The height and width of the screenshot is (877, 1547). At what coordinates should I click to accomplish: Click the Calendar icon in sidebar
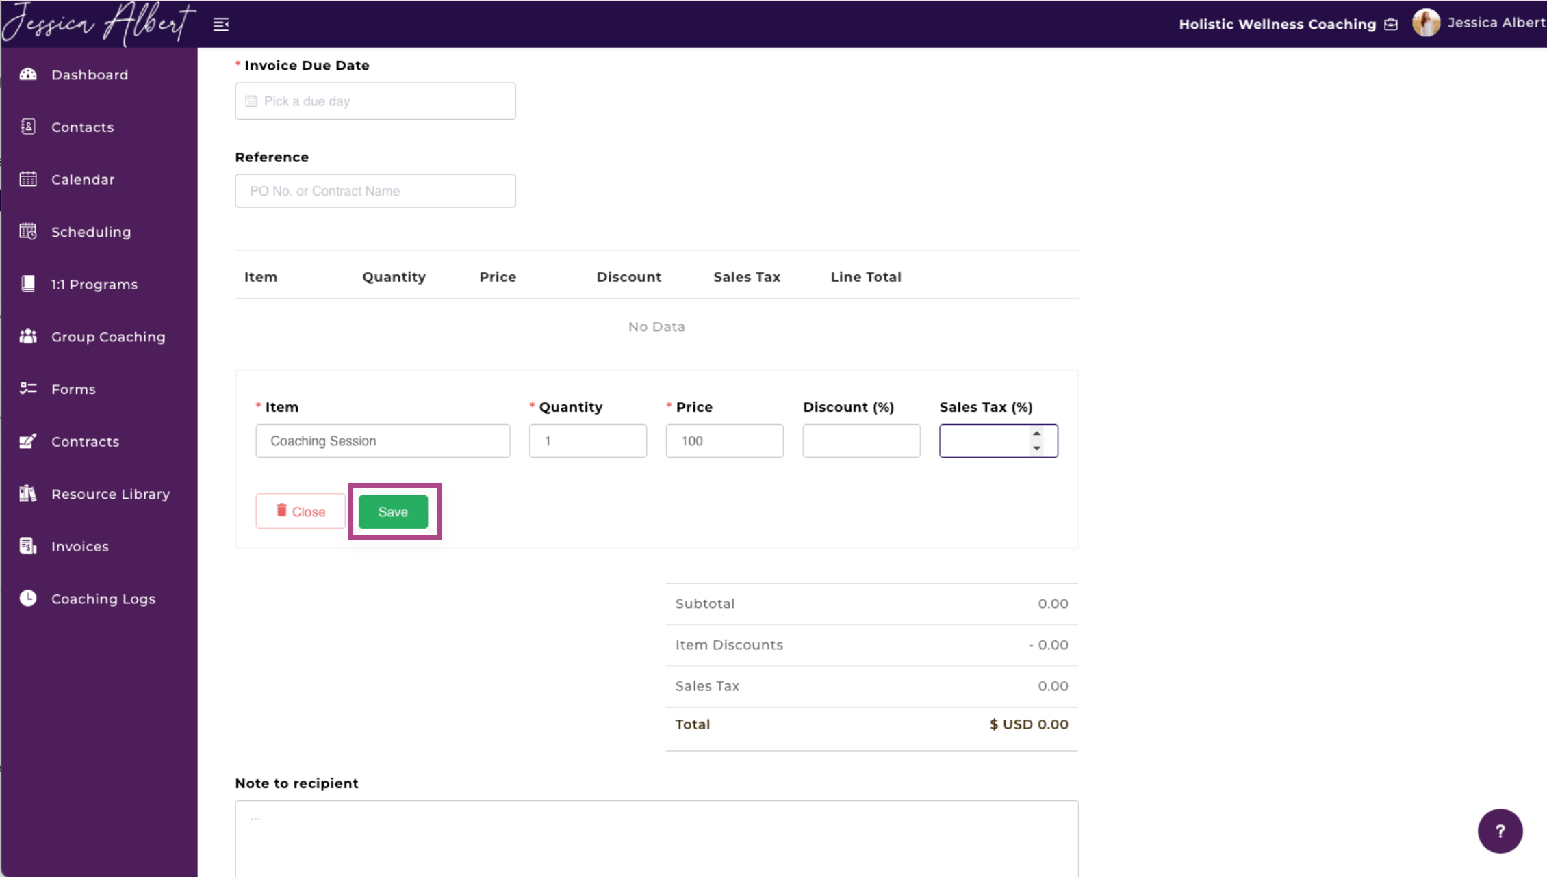(28, 179)
